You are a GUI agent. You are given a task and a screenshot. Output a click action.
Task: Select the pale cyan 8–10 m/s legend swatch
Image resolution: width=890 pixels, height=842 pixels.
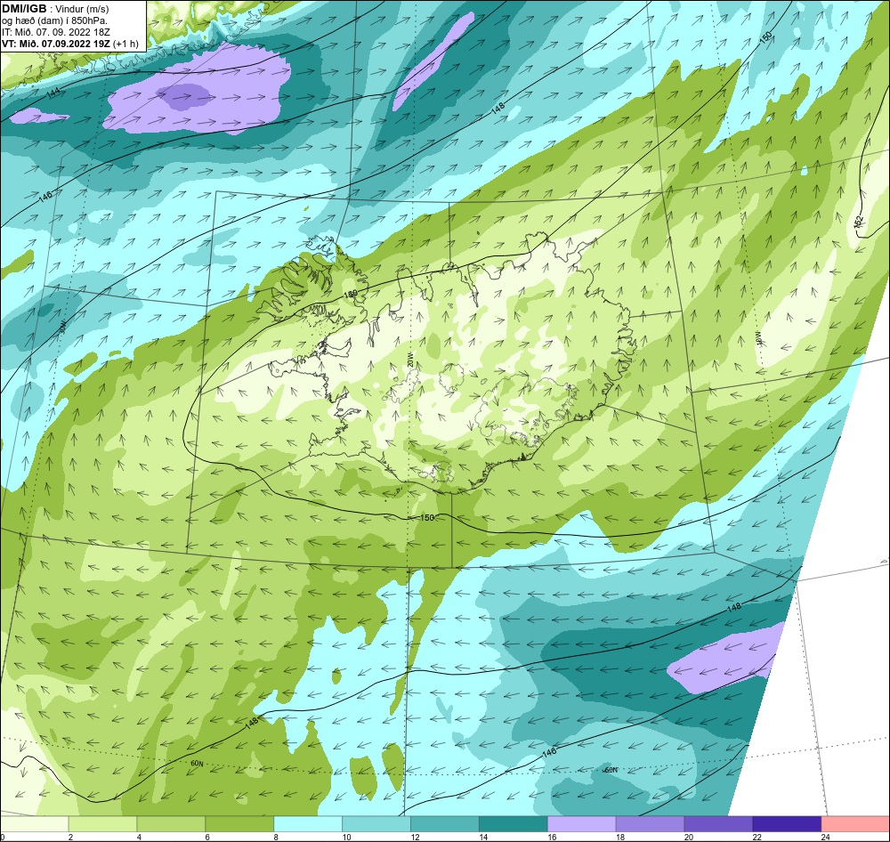click(x=308, y=823)
